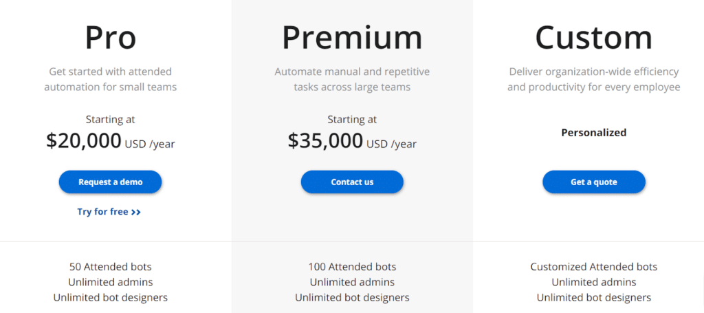Click the Pro plan heading
This screenshot has width=704, height=313.
(110, 37)
